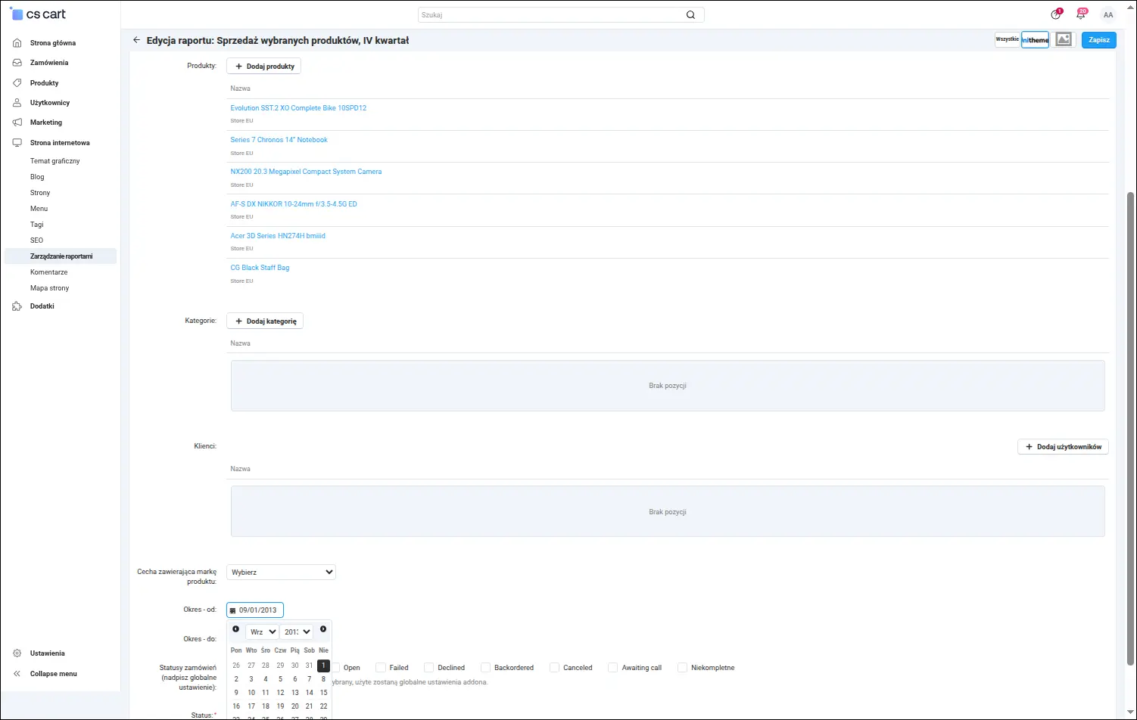Screen dimensions: 1137x720
Task: Click the Dodaj kategorię button
Action: click(265, 321)
